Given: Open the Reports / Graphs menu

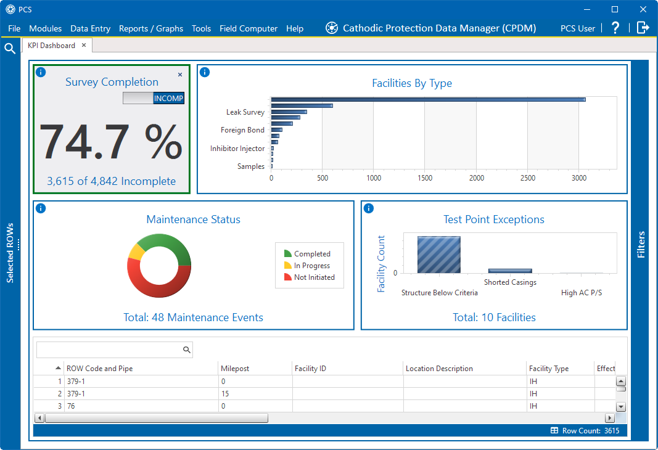Looking at the screenshot, I should [x=151, y=28].
